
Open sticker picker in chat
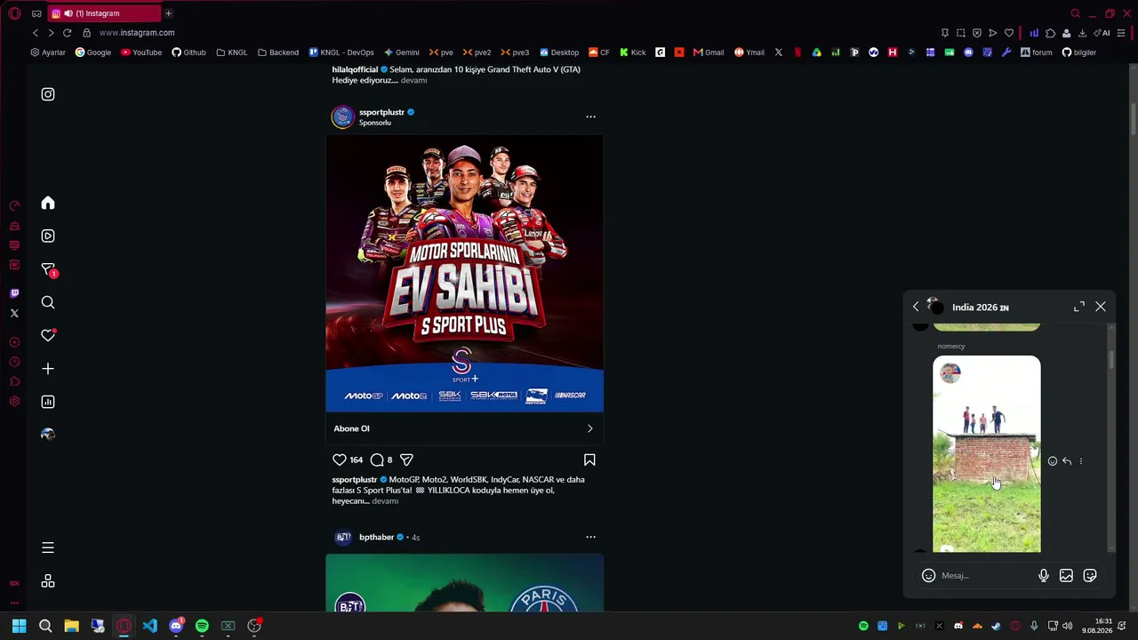pyautogui.click(x=1090, y=575)
